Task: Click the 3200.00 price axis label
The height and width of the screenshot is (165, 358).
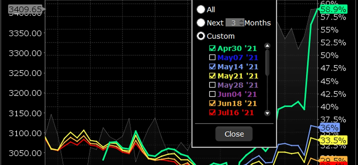Action: click(x=25, y=93)
